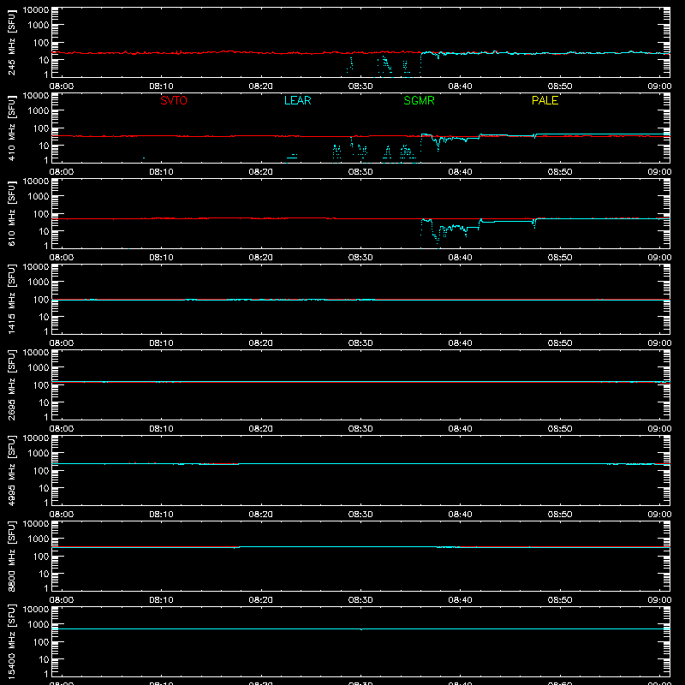Select the 15400 MHz [SFU] axis title

[x=11, y=641]
